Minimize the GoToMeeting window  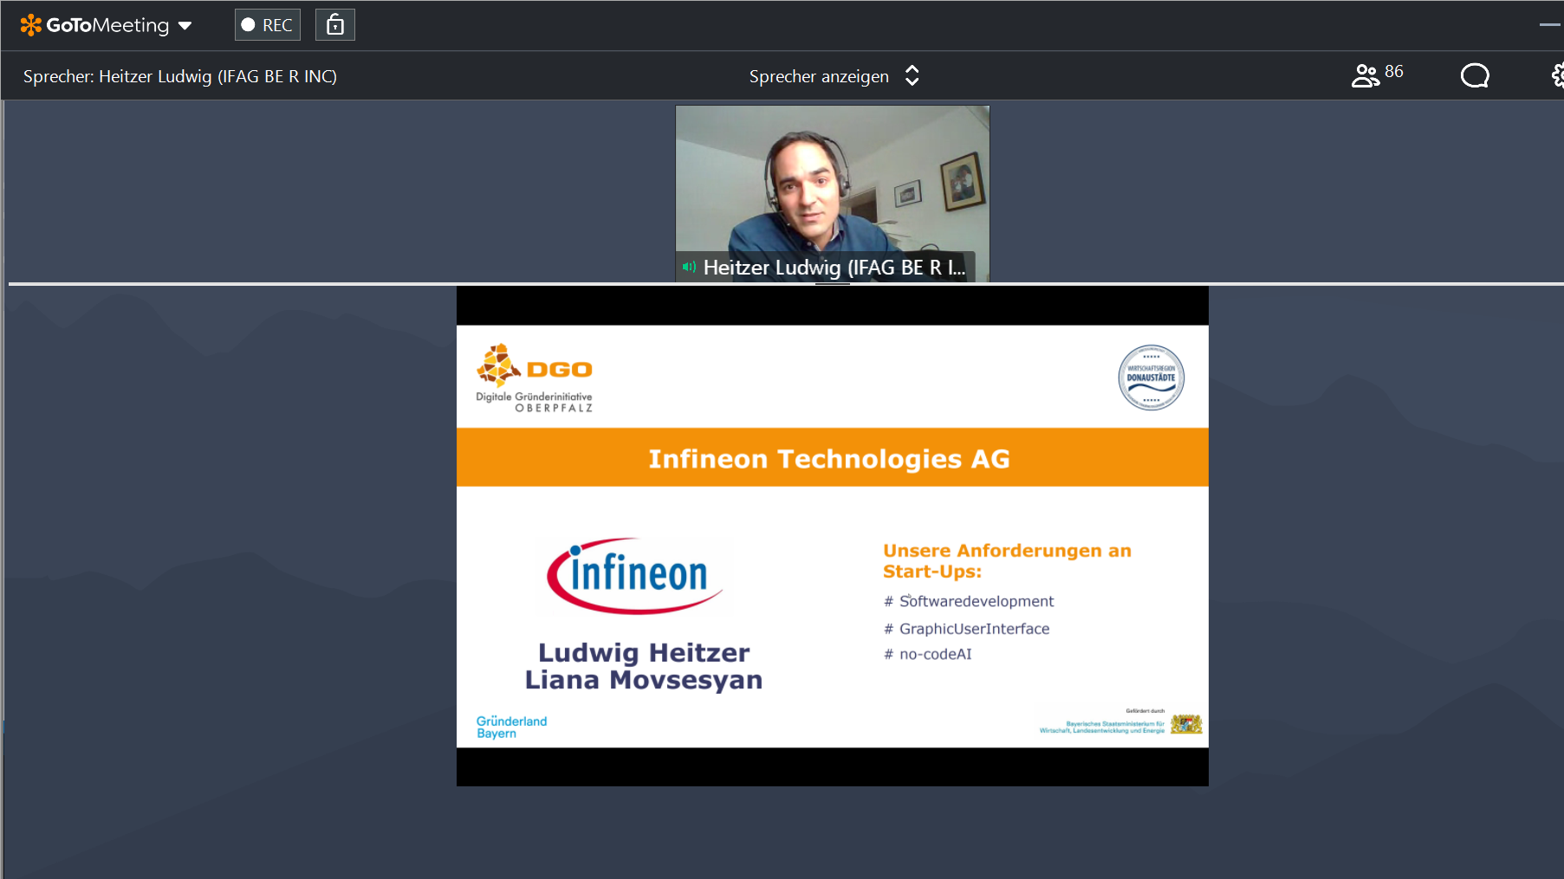tap(1550, 25)
